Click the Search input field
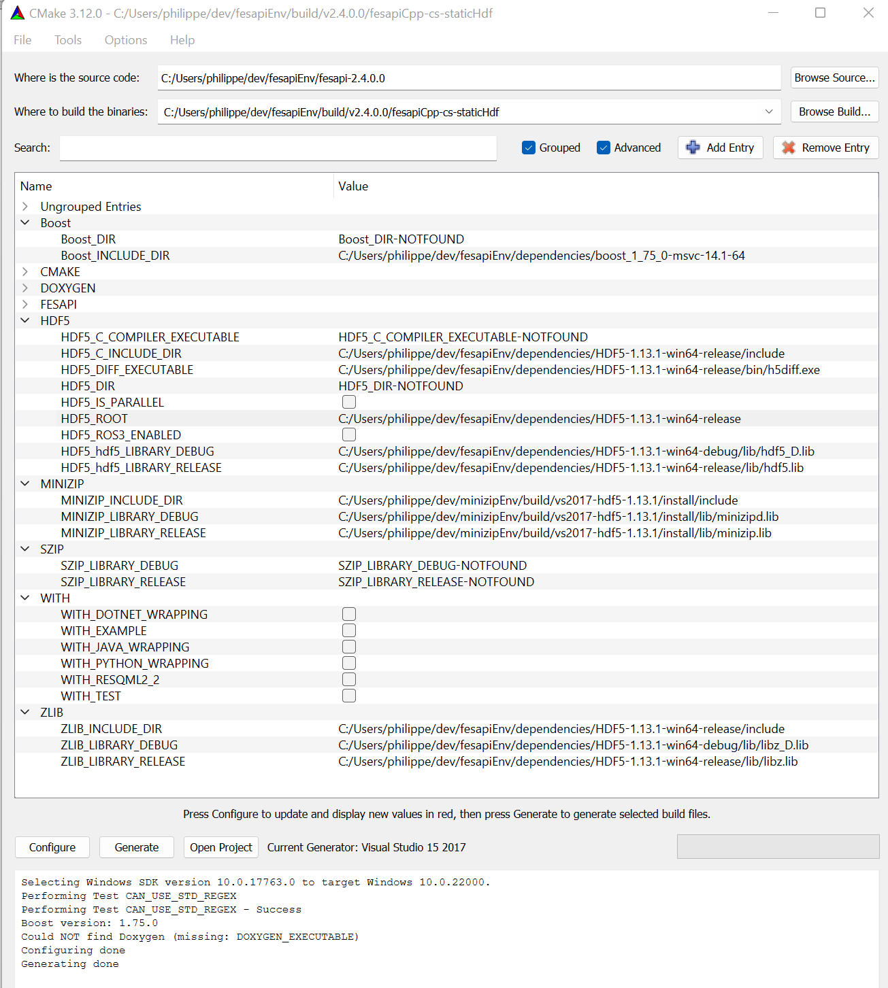 click(278, 148)
